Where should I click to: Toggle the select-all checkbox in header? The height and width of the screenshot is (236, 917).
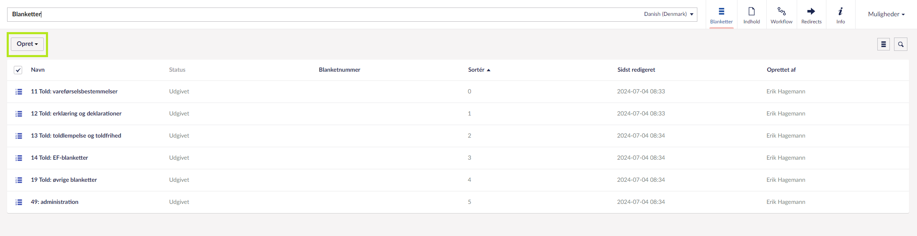[18, 70]
